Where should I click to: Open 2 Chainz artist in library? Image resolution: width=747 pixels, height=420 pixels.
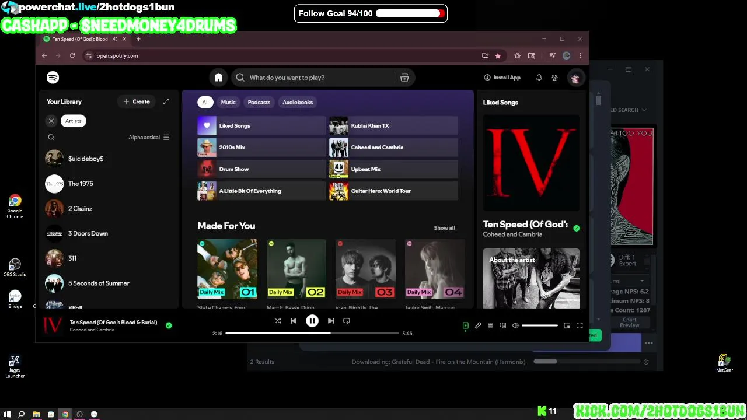(x=109, y=209)
